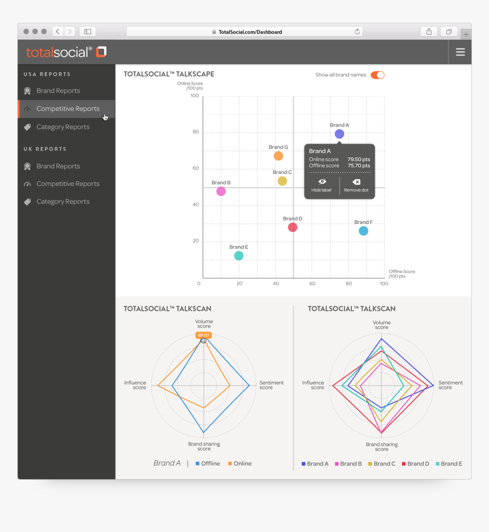
Task: Disable the Show all brand names toggle
Action: click(377, 74)
